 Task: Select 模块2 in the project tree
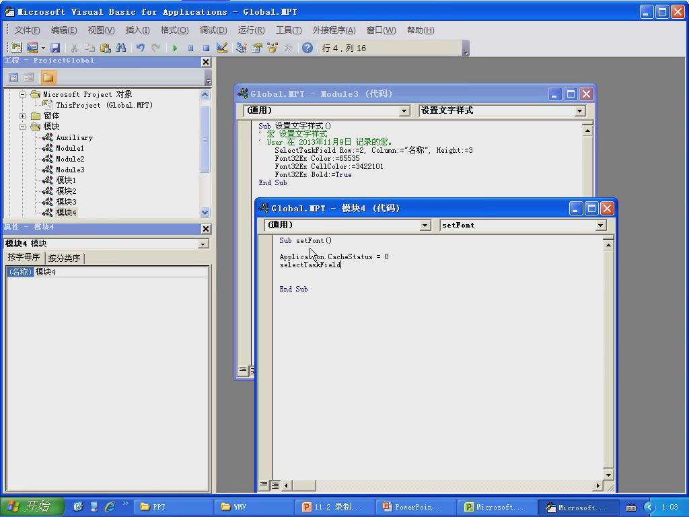[x=66, y=191]
